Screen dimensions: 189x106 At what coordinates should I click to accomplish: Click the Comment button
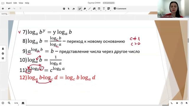click(x=120, y=9)
